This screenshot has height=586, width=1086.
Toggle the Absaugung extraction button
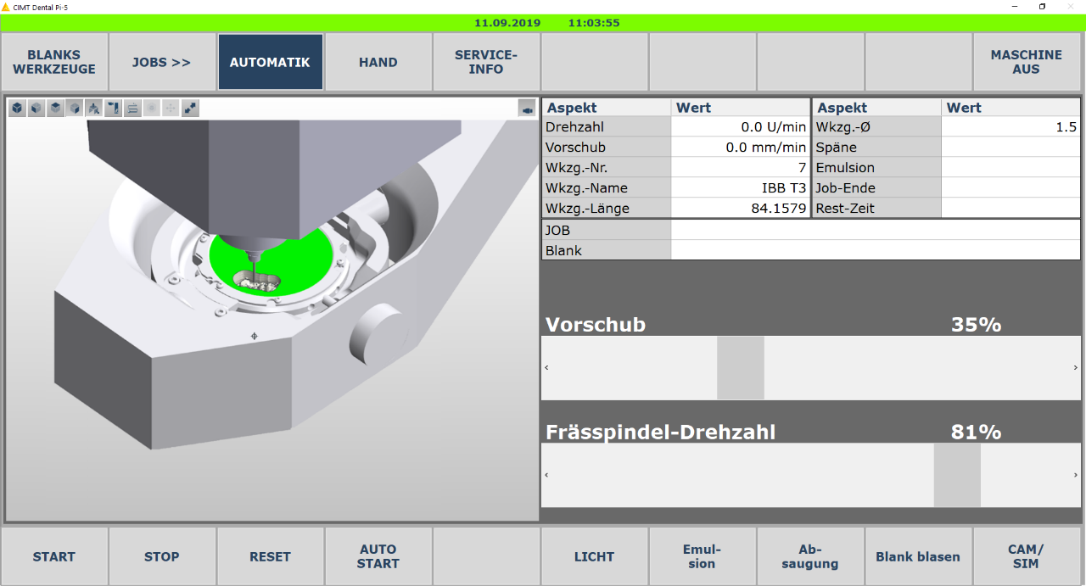[x=809, y=557]
